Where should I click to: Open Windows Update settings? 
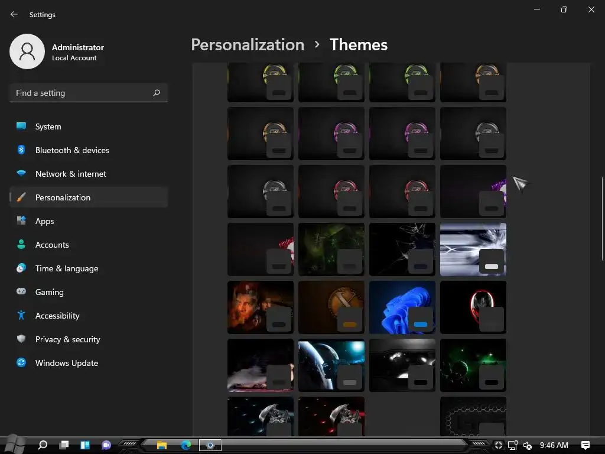pos(89,363)
